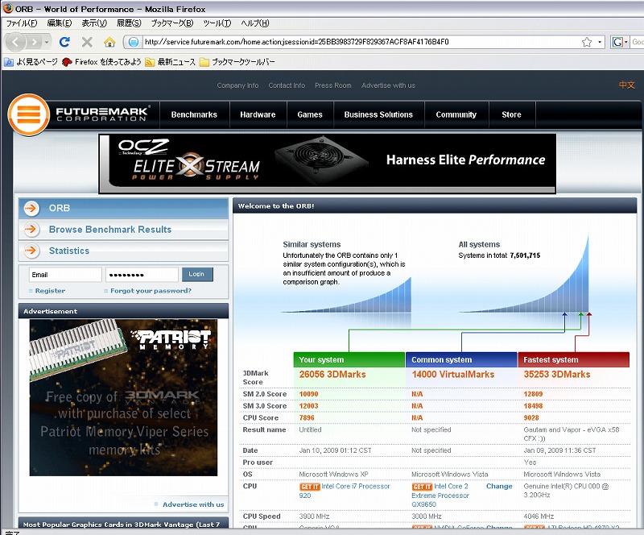Go to the home page via house icon
Viewport: 644px width, 535px height.
tap(109, 42)
